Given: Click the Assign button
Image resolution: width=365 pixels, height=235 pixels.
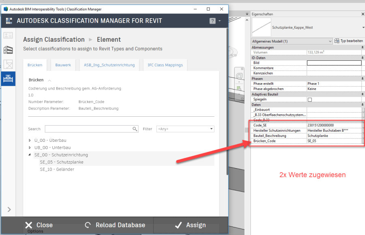Looking at the screenshot, I should (191, 225).
